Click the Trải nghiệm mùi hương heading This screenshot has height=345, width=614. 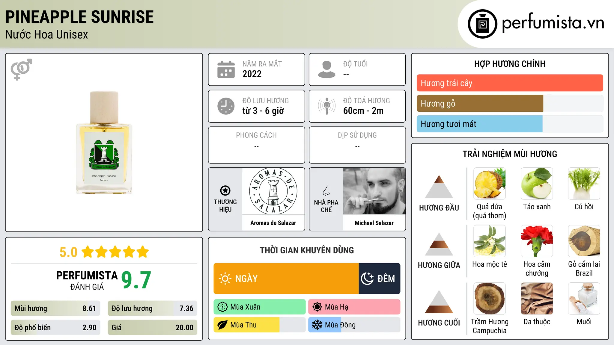point(510,154)
